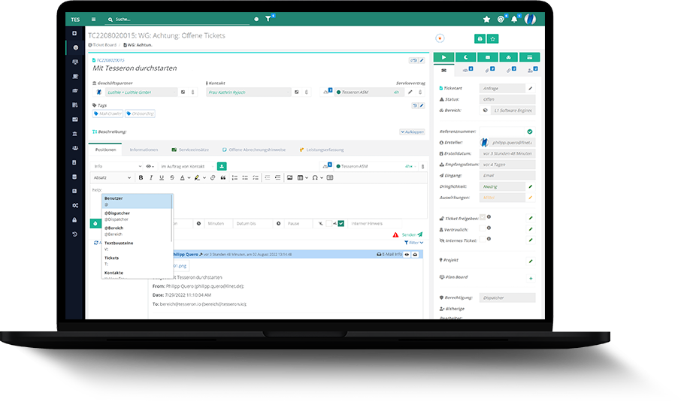Toggle Ticket freigeben checkbox
The width and height of the screenshot is (681, 402).
click(x=483, y=217)
